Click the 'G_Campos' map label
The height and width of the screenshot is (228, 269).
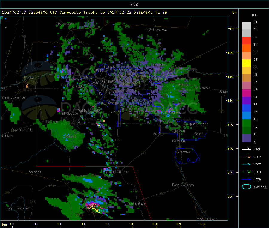203,87
